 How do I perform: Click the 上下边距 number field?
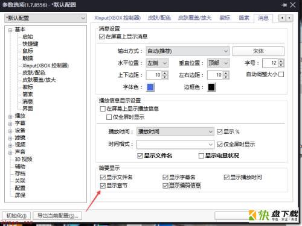point(154,75)
